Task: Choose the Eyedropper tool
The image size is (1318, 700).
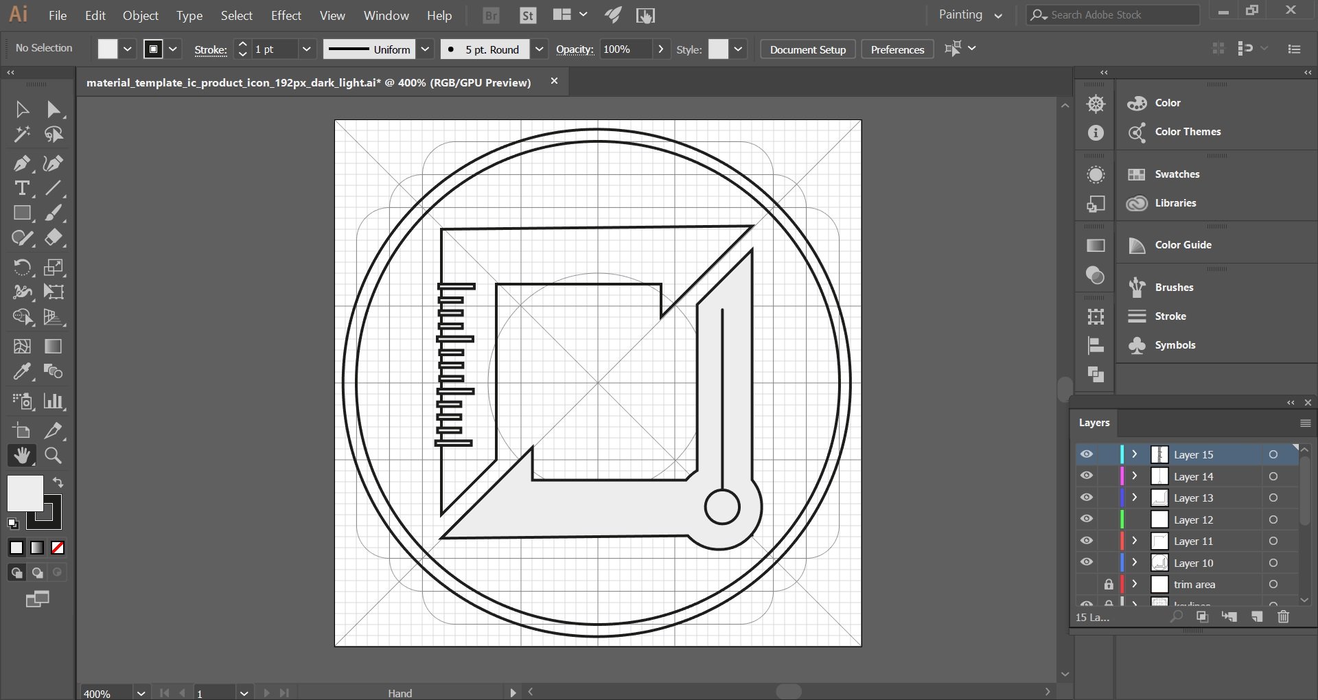Action: [21, 372]
